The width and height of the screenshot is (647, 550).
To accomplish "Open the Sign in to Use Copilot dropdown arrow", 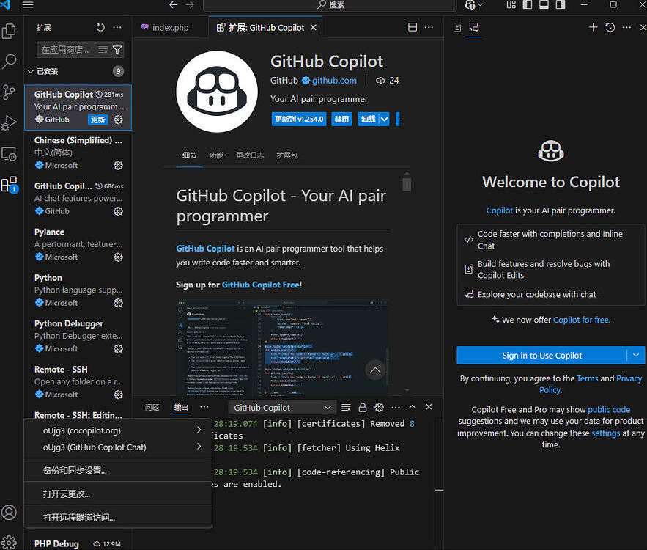I will click(x=636, y=355).
